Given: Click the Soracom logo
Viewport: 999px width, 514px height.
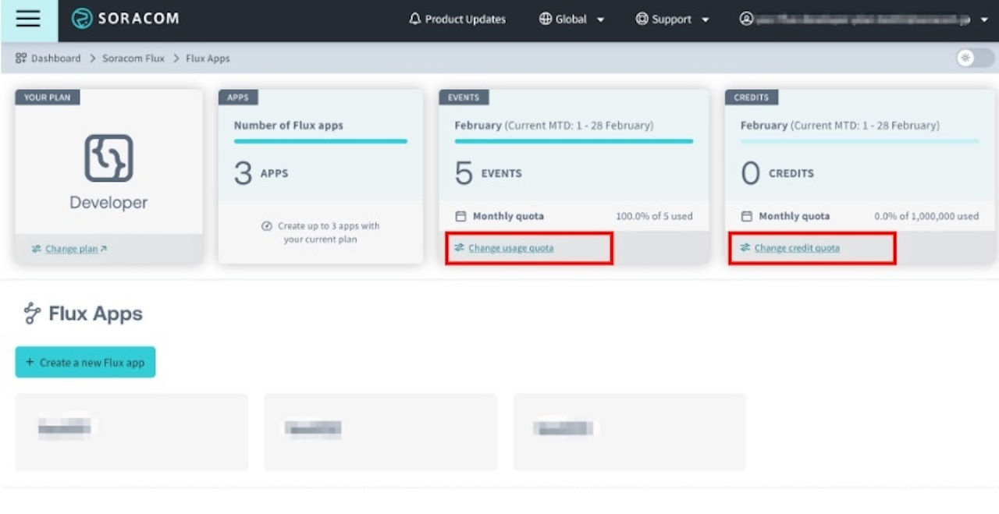Looking at the screenshot, I should (x=126, y=19).
